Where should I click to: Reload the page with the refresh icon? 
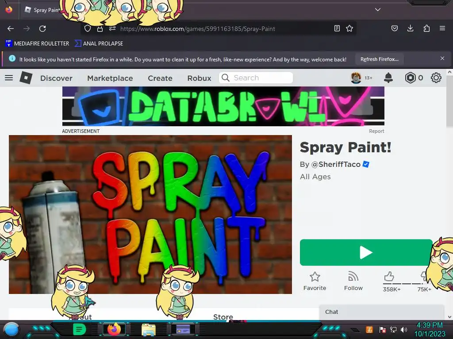point(42,29)
